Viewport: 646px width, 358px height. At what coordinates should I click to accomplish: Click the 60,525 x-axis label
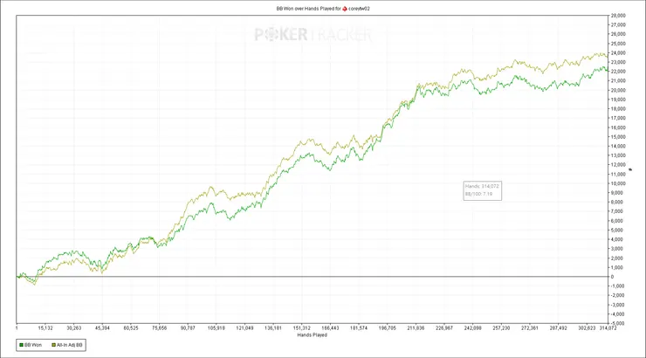[131, 328]
